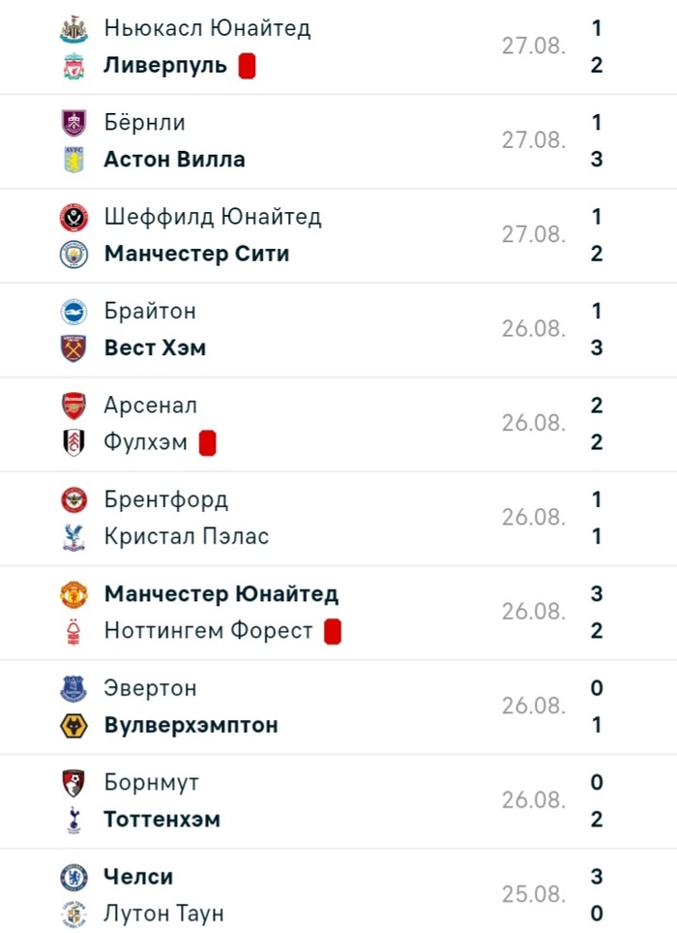The height and width of the screenshot is (933, 677).
Task: Open the Борнмут vs Тоттенхэм match row
Action: (x=338, y=801)
